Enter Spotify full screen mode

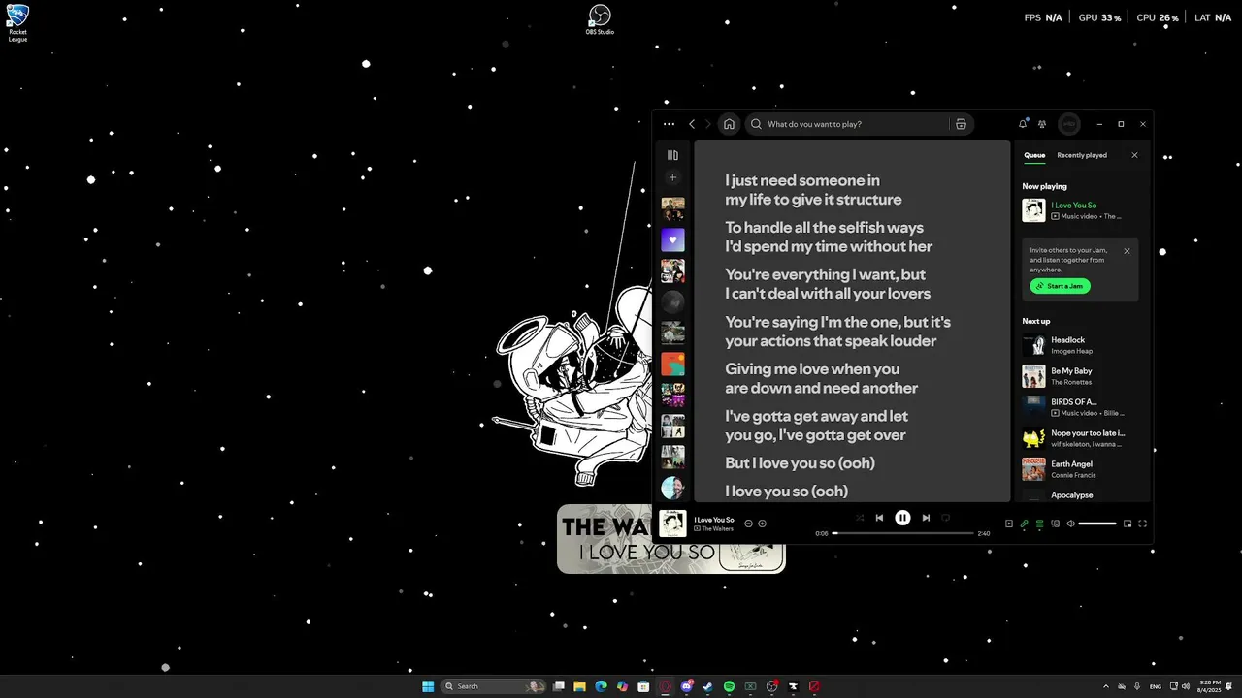coord(1142,523)
